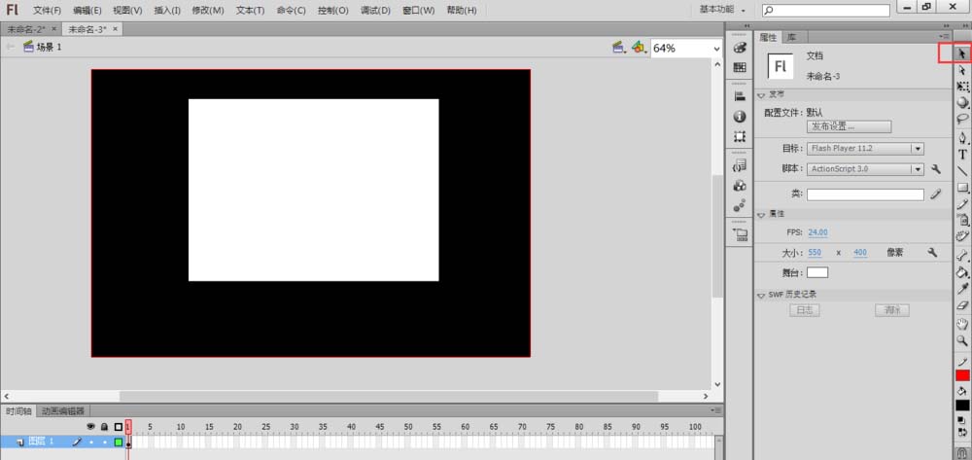Viewport: 972px width, 460px height.
Task: Select the Pen tool
Action: 962,138
